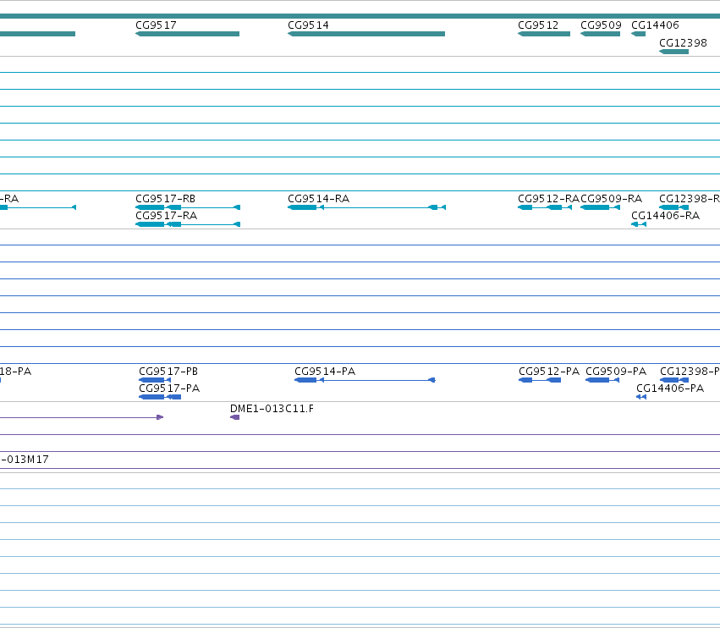
Task: Click the CG9509-PA protein label
Action: tap(616, 372)
